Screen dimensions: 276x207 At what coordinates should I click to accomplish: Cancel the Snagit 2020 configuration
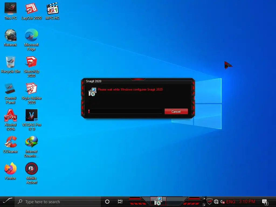(x=176, y=111)
